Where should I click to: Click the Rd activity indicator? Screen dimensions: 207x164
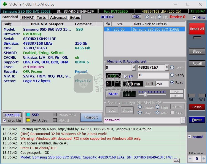point(192,95)
